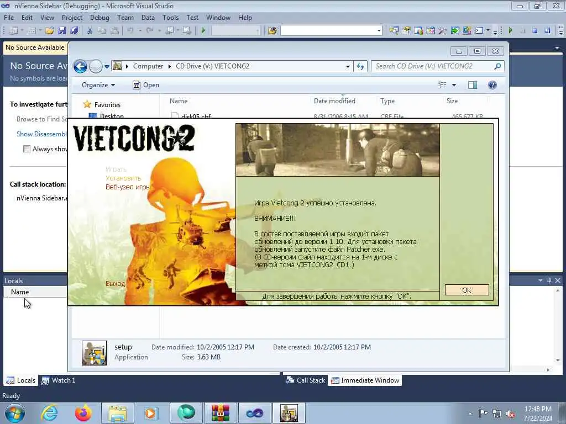Click the Computer breadcrumb in address bar
The image size is (566, 424).
[148, 66]
